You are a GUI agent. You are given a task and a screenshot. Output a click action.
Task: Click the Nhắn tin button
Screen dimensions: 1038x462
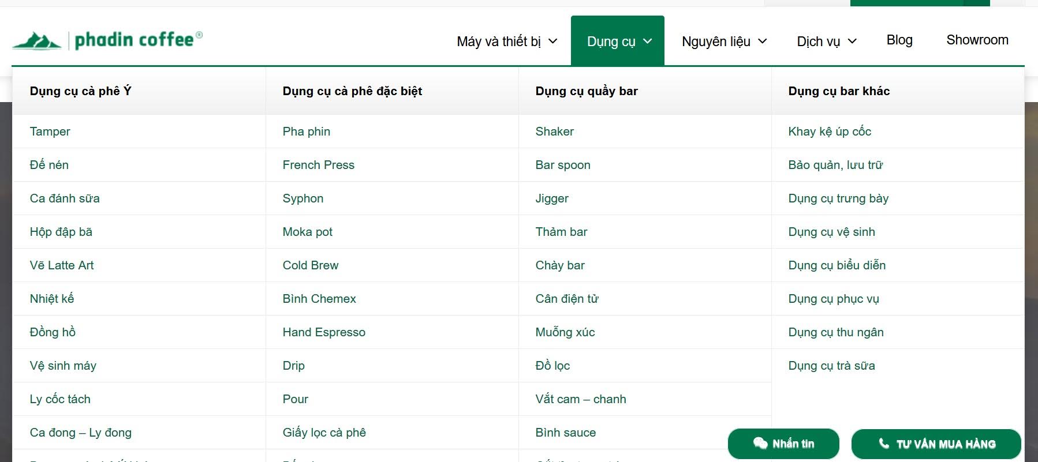click(783, 444)
